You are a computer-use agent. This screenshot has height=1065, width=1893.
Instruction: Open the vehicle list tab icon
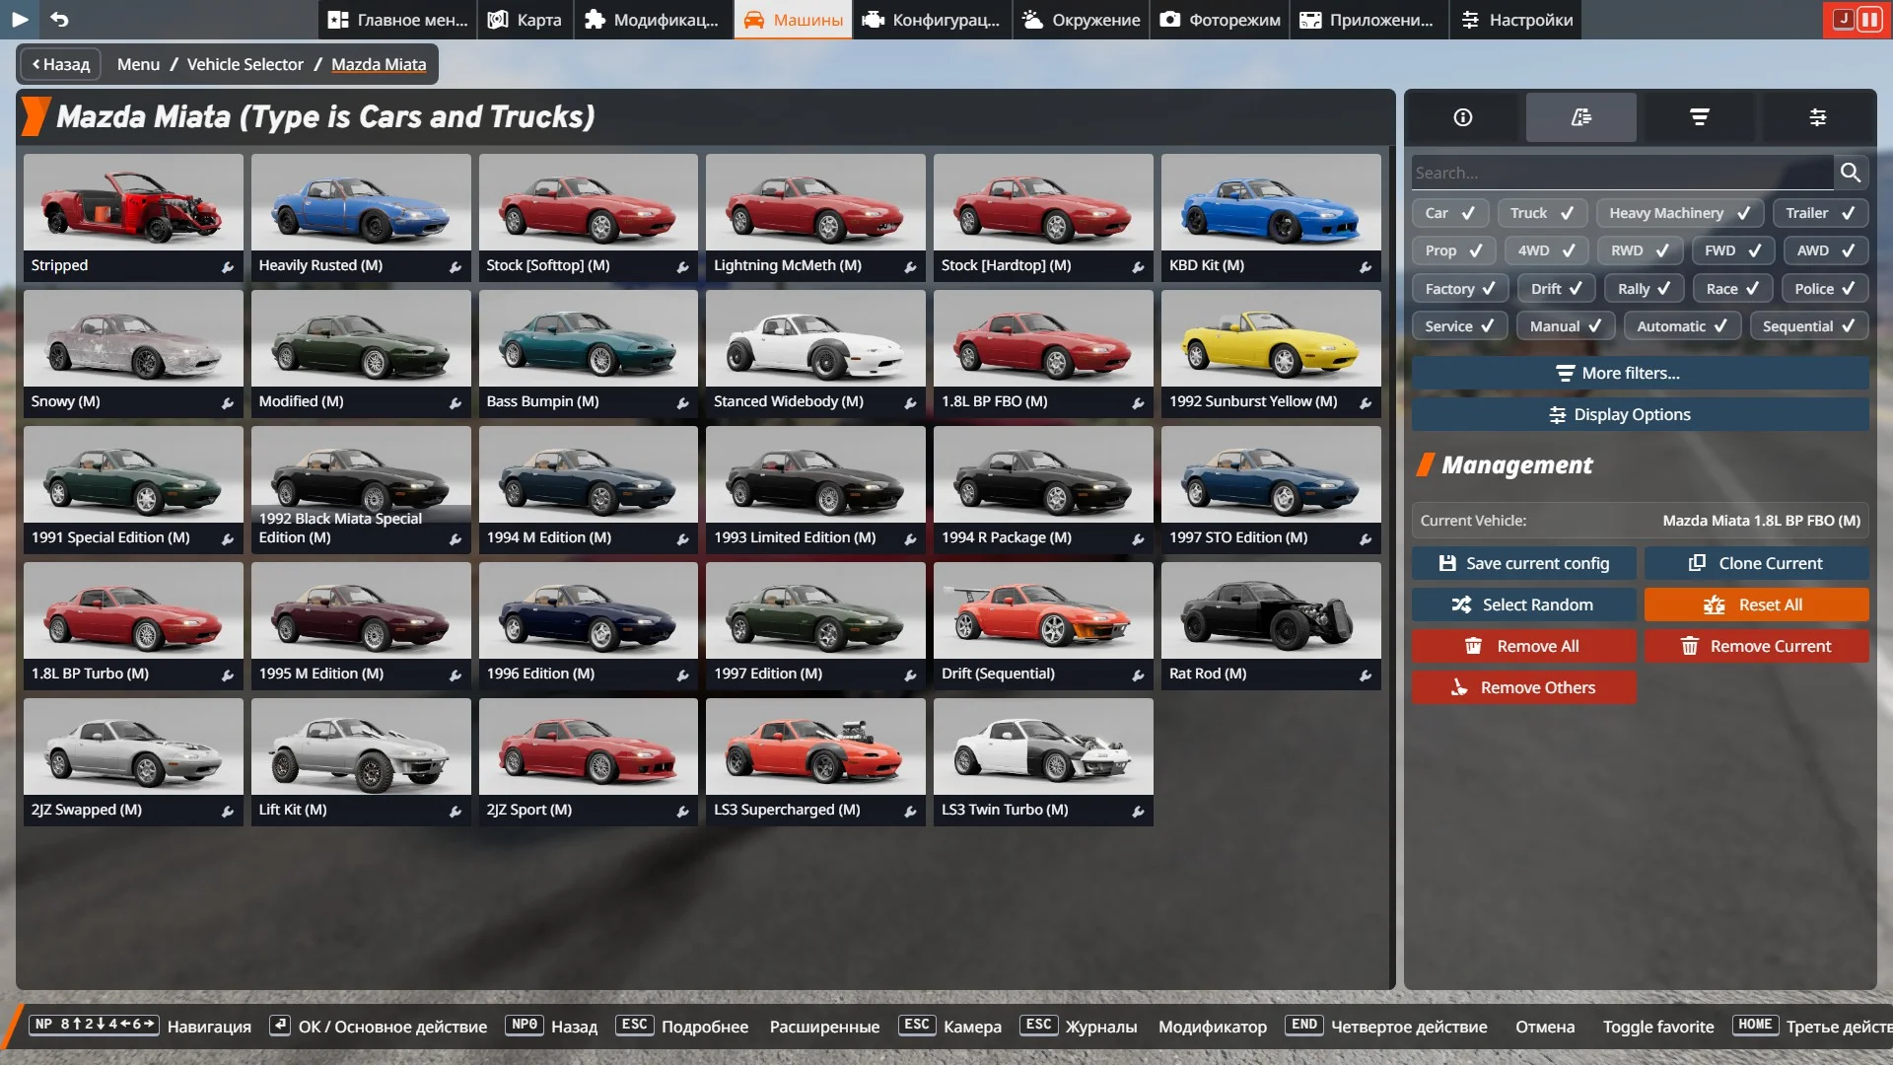click(x=1581, y=117)
